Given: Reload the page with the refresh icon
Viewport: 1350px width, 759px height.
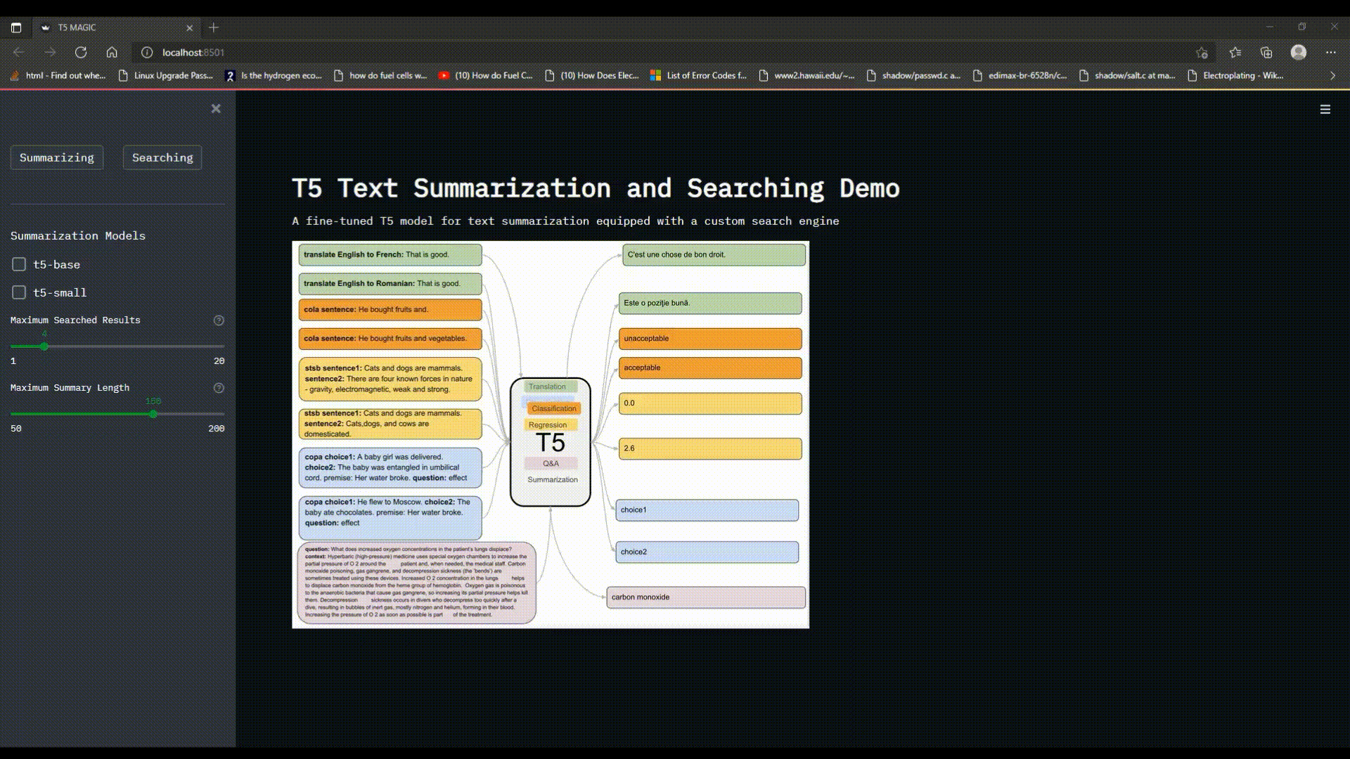Looking at the screenshot, I should tap(81, 52).
